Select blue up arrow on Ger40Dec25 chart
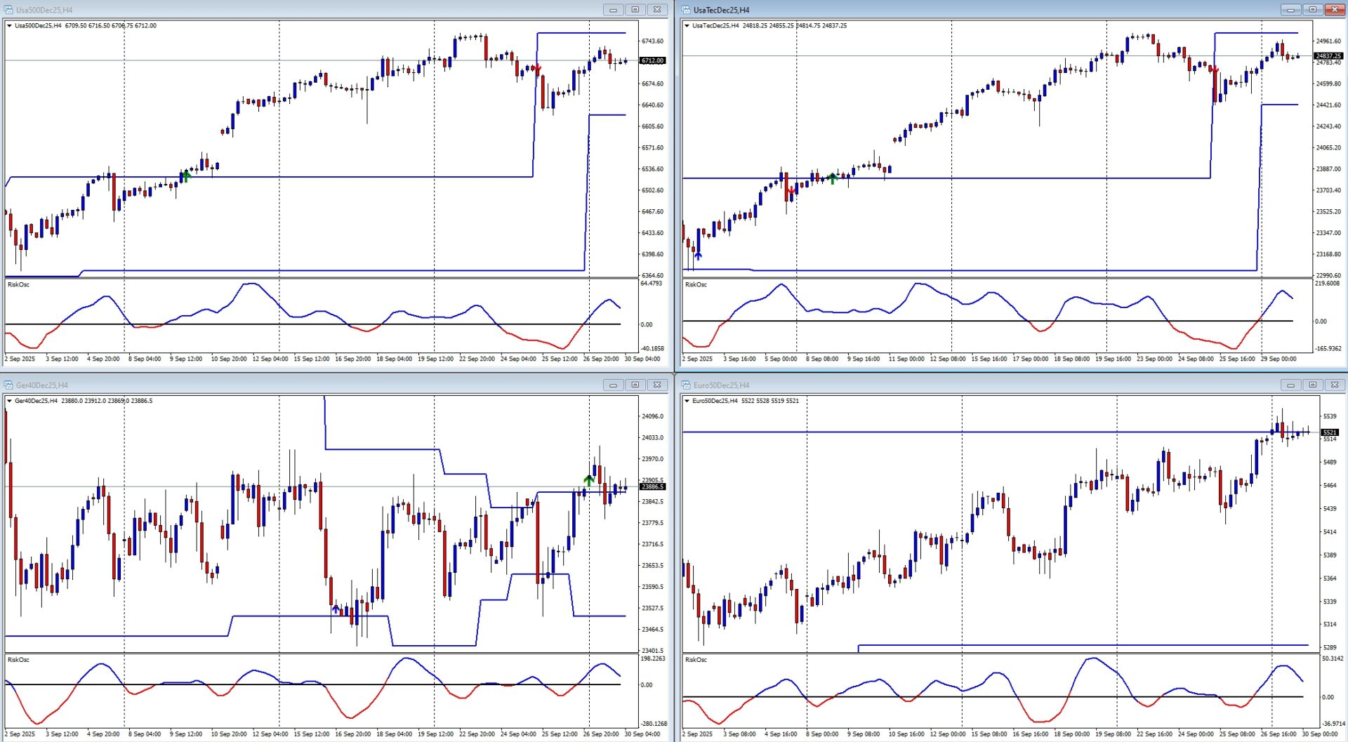Image resolution: width=1348 pixels, height=742 pixels. [336, 609]
